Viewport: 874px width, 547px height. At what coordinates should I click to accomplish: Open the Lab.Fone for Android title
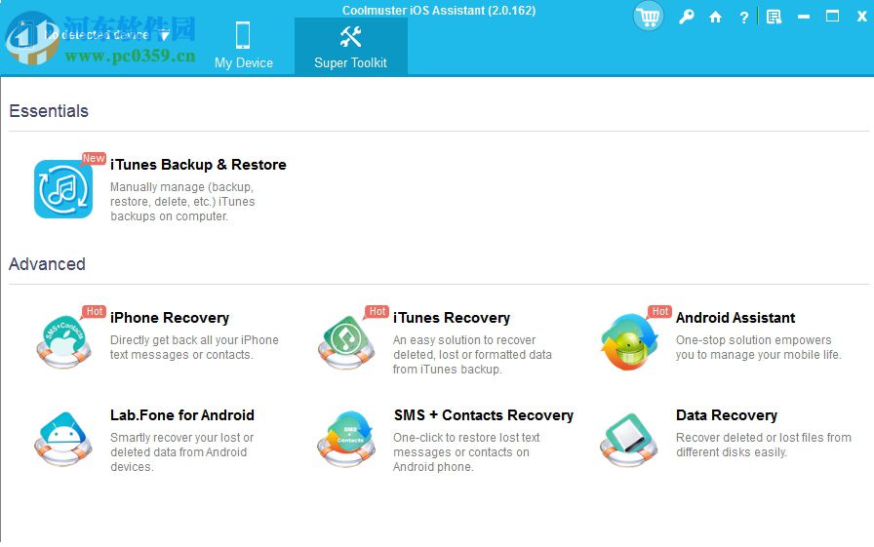(182, 415)
